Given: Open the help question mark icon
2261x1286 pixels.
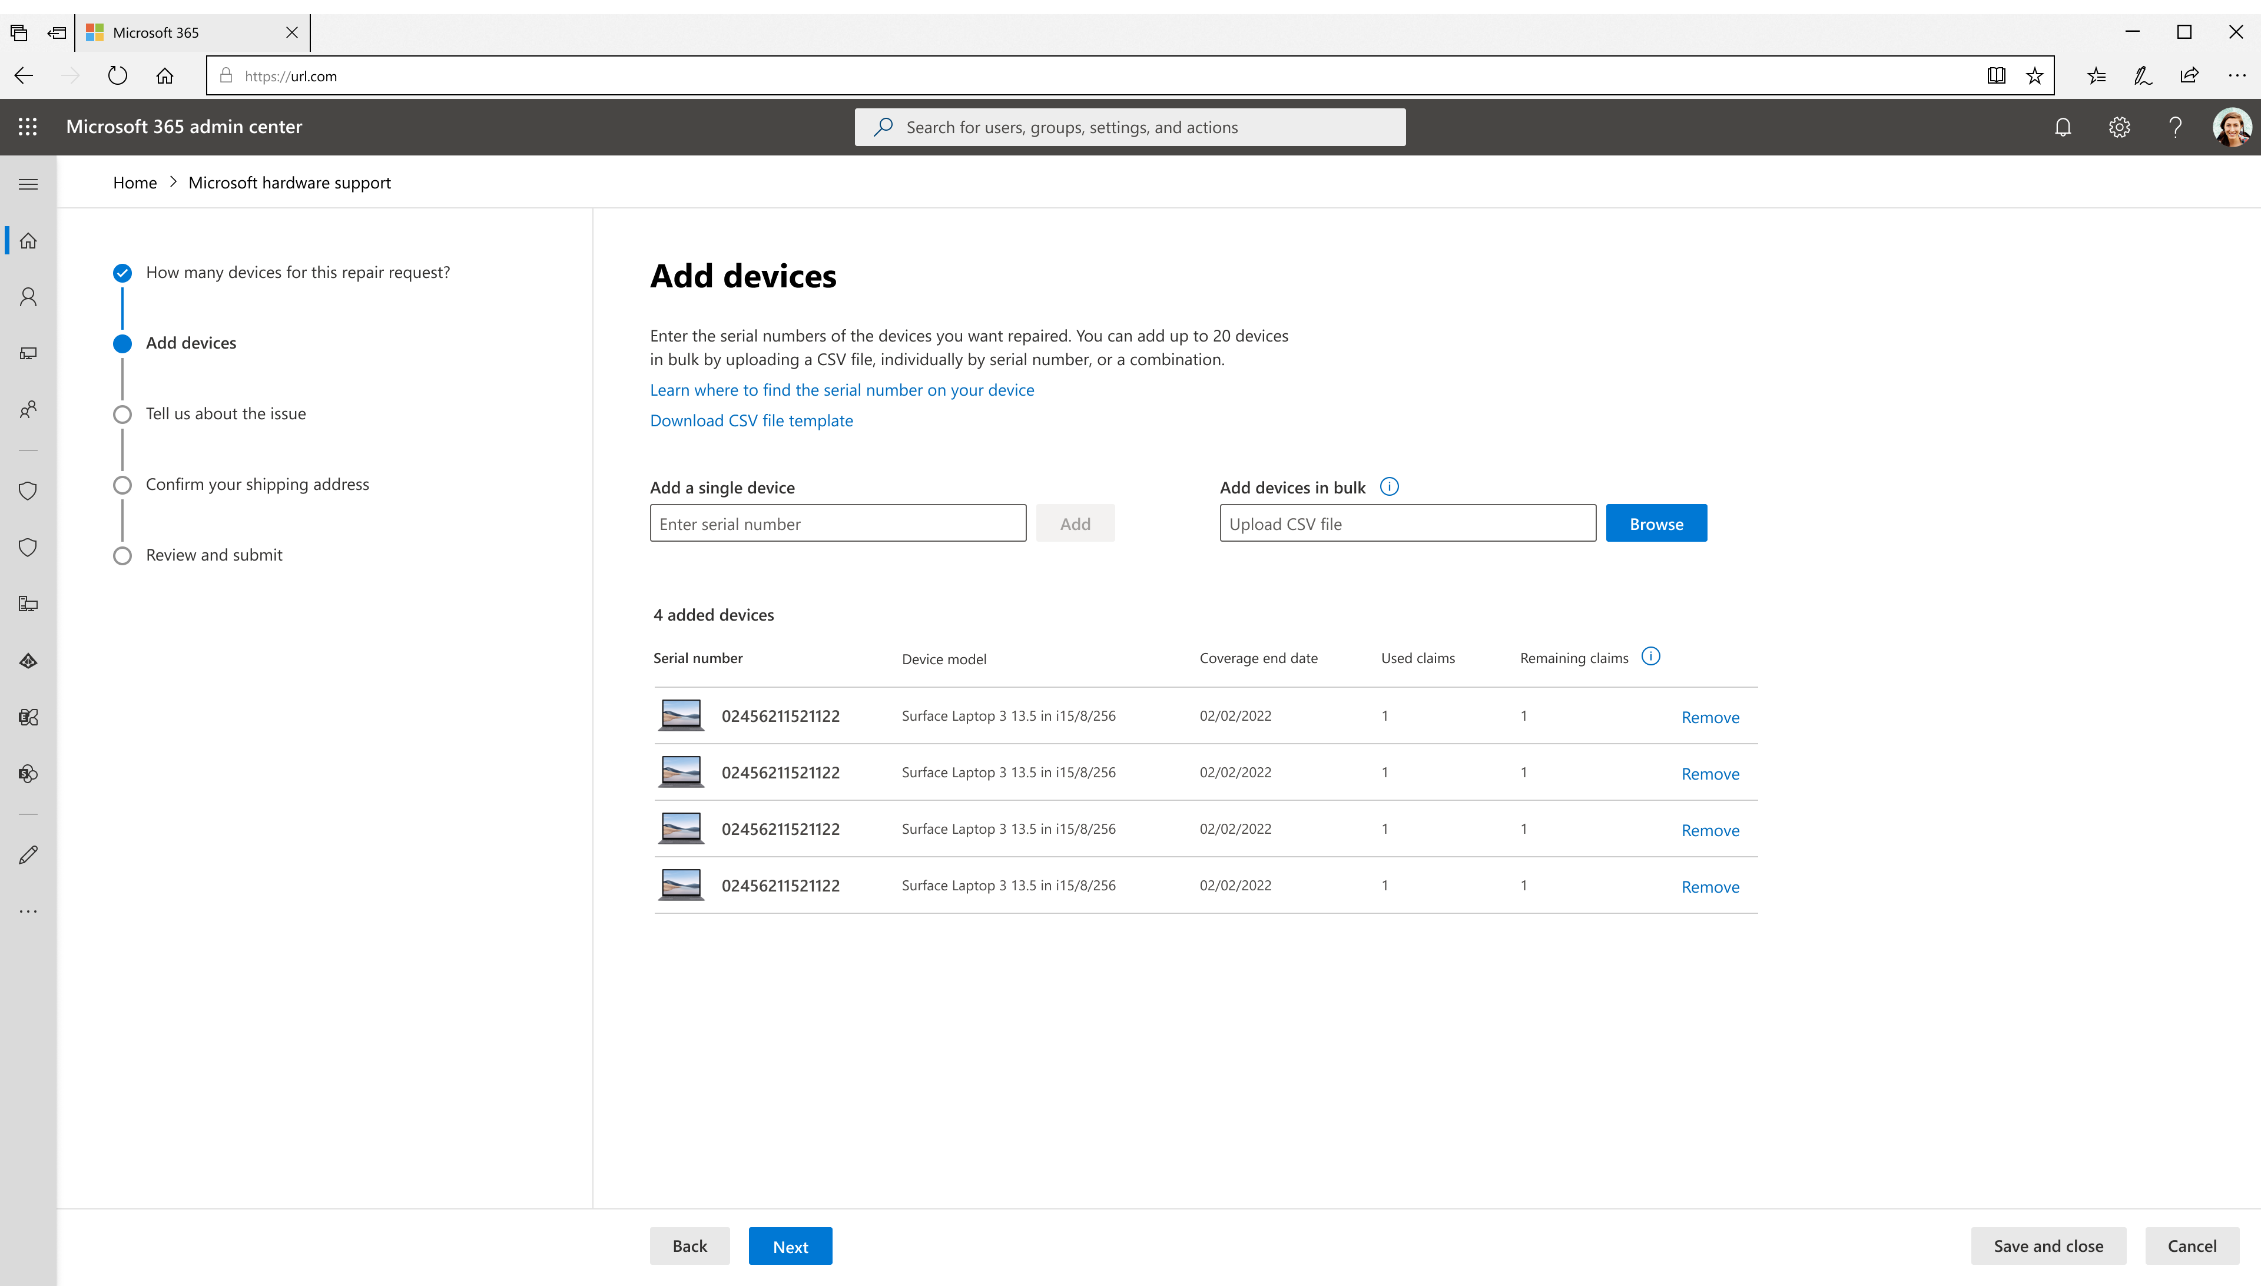Looking at the screenshot, I should point(2175,127).
